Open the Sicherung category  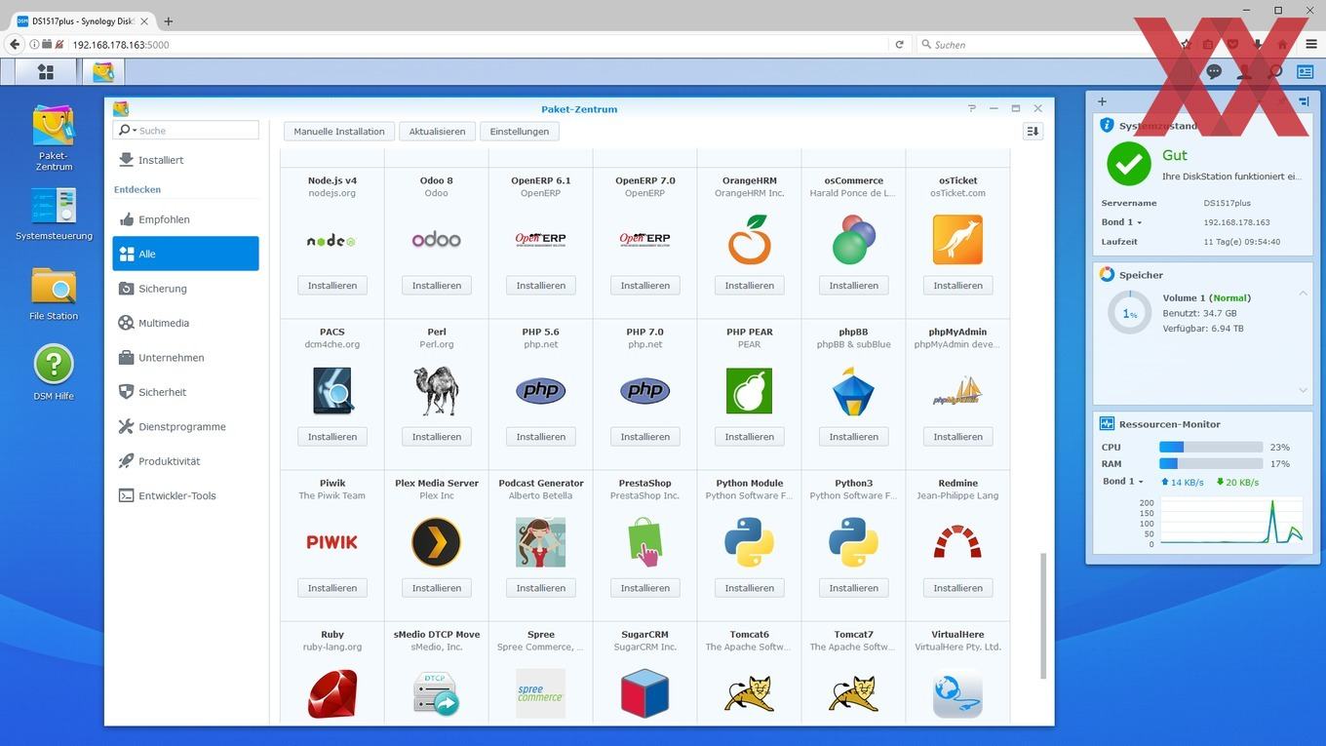point(185,289)
